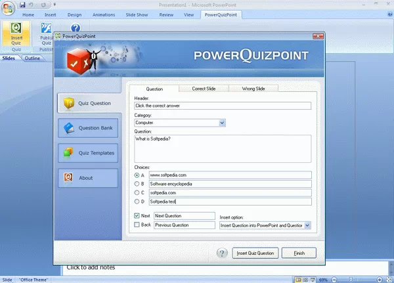
Task: Click the Save icon in quick access toolbar
Action: (x=22, y=5)
